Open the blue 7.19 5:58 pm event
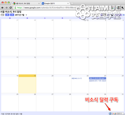The height and width of the screenshot is (115, 125). tap(97, 78)
